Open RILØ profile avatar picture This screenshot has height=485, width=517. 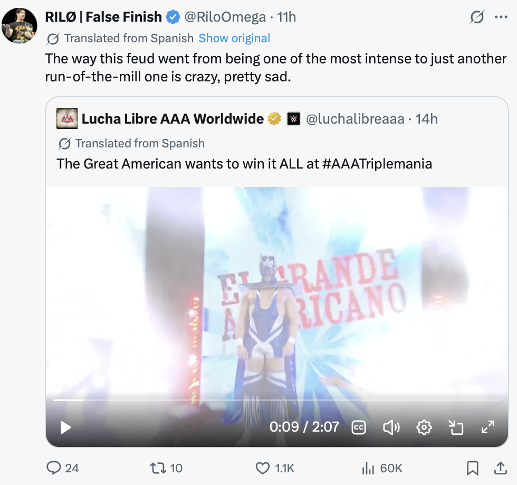click(x=20, y=26)
